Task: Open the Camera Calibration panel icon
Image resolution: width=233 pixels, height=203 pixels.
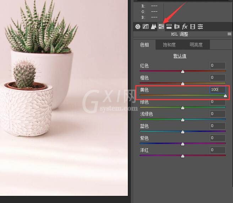Action: tap(193, 27)
